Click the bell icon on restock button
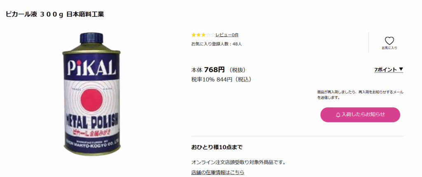Screen dimensions: 422x177 [338, 115]
